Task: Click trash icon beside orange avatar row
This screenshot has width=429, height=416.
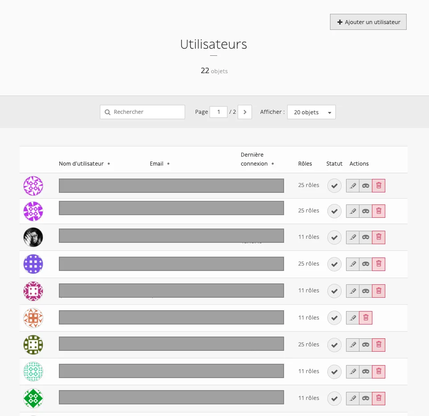Action: 366,318
